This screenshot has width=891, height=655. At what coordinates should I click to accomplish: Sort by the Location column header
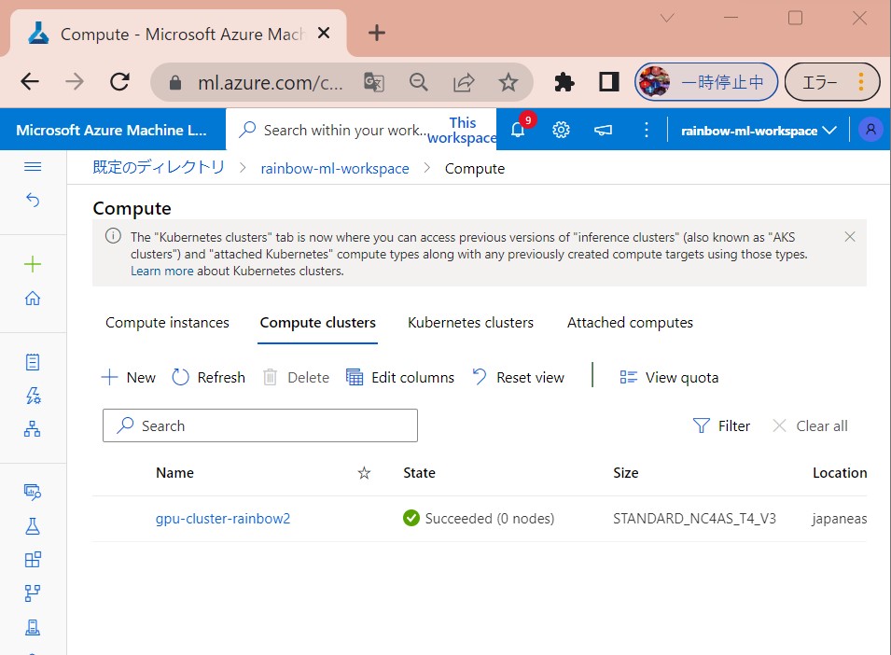tap(840, 473)
